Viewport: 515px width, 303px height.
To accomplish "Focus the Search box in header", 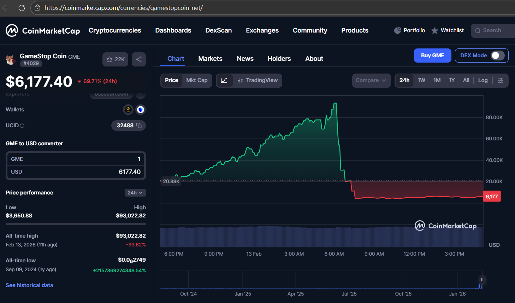I will pyautogui.click(x=493, y=31).
